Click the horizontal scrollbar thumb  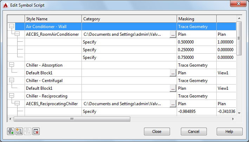72,119
